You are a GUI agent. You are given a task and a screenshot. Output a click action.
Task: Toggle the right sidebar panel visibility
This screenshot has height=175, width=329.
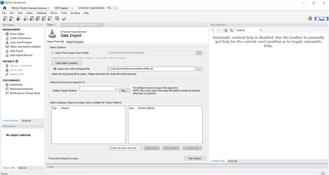[326, 19]
